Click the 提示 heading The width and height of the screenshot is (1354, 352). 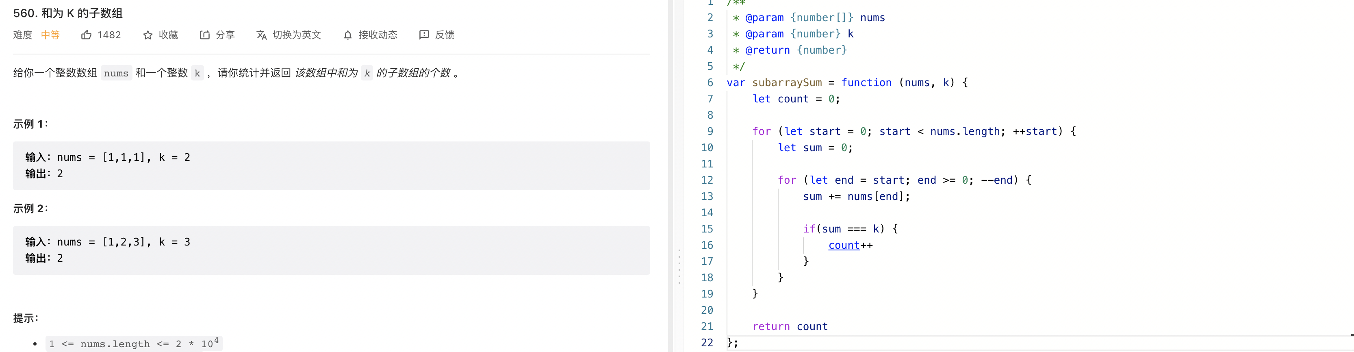coord(26,318)
